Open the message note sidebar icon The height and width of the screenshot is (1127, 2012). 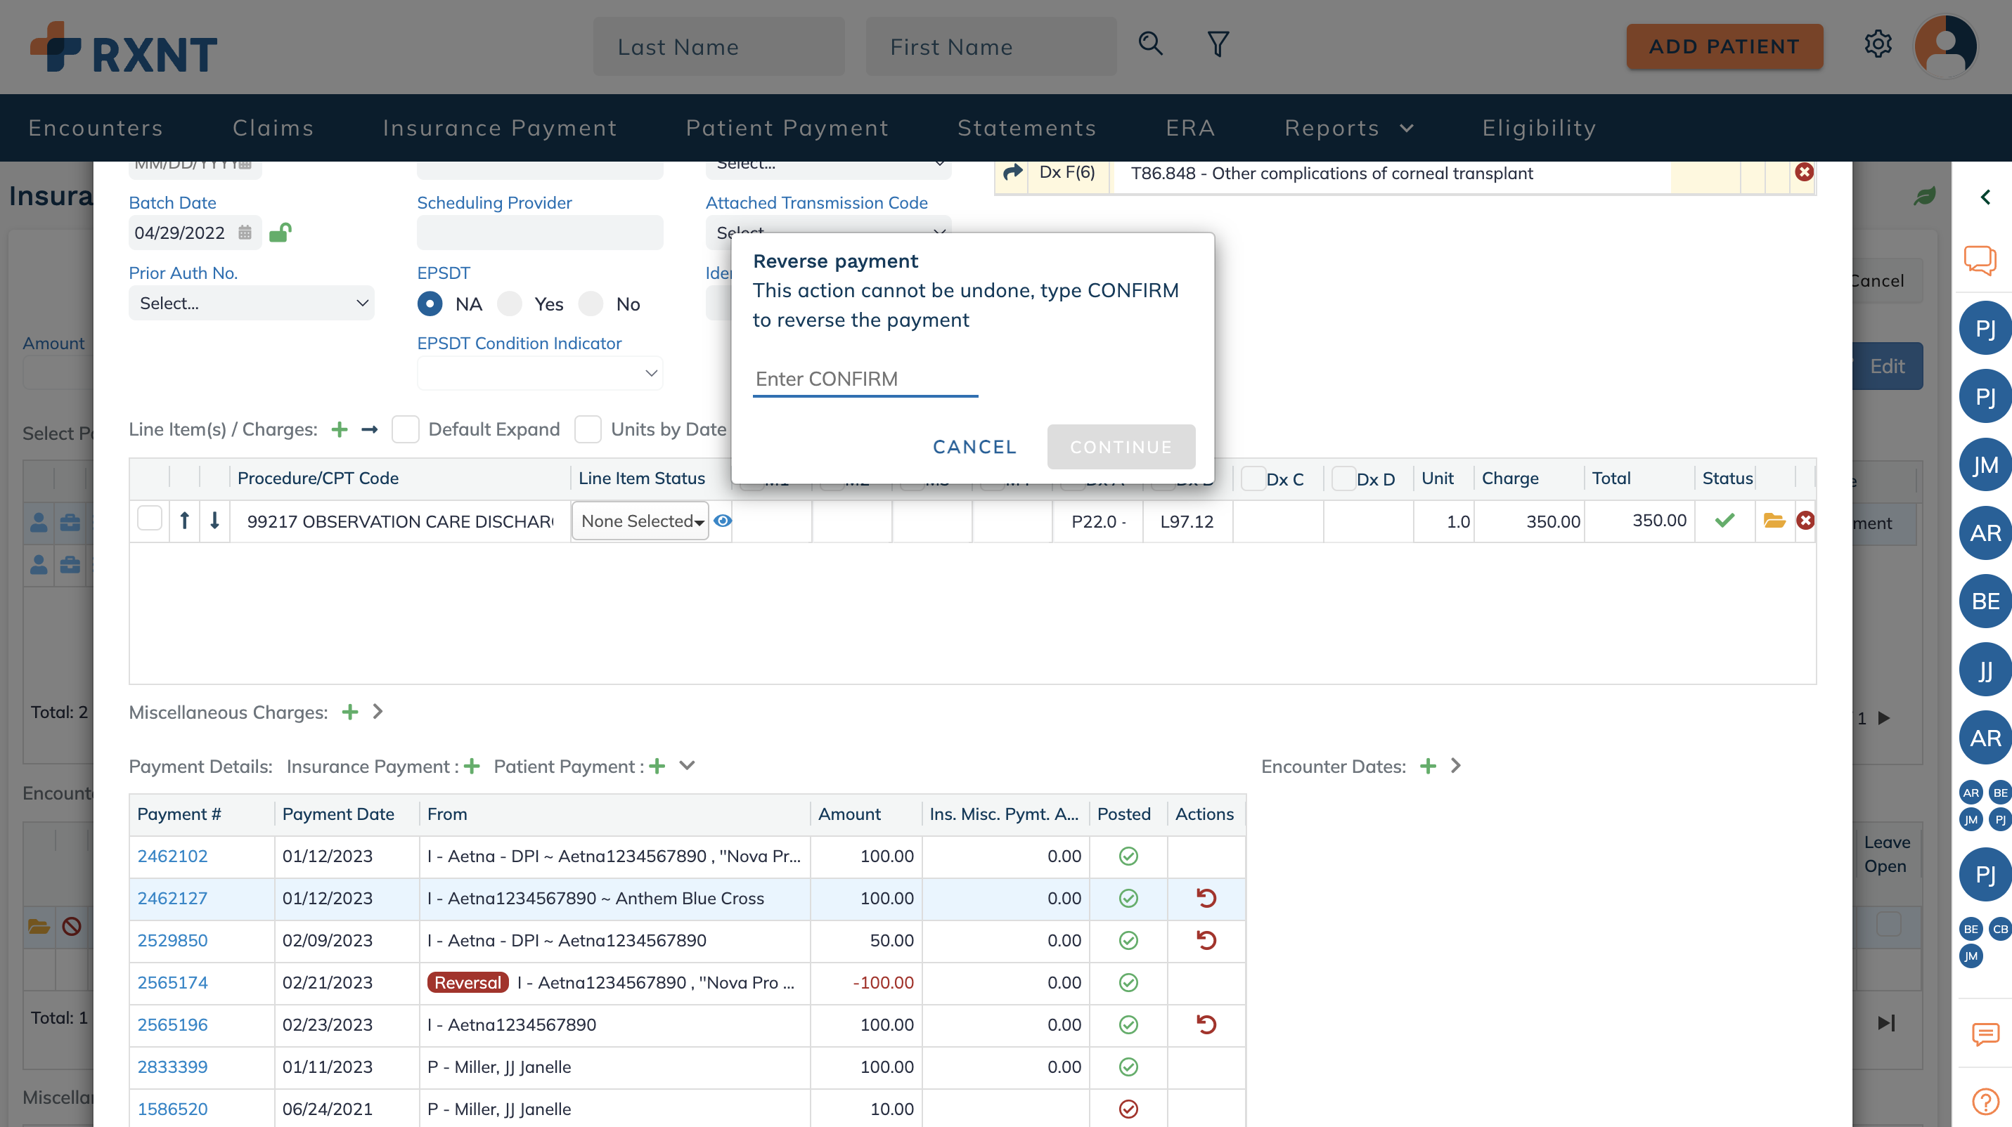pos(1985,1035)
